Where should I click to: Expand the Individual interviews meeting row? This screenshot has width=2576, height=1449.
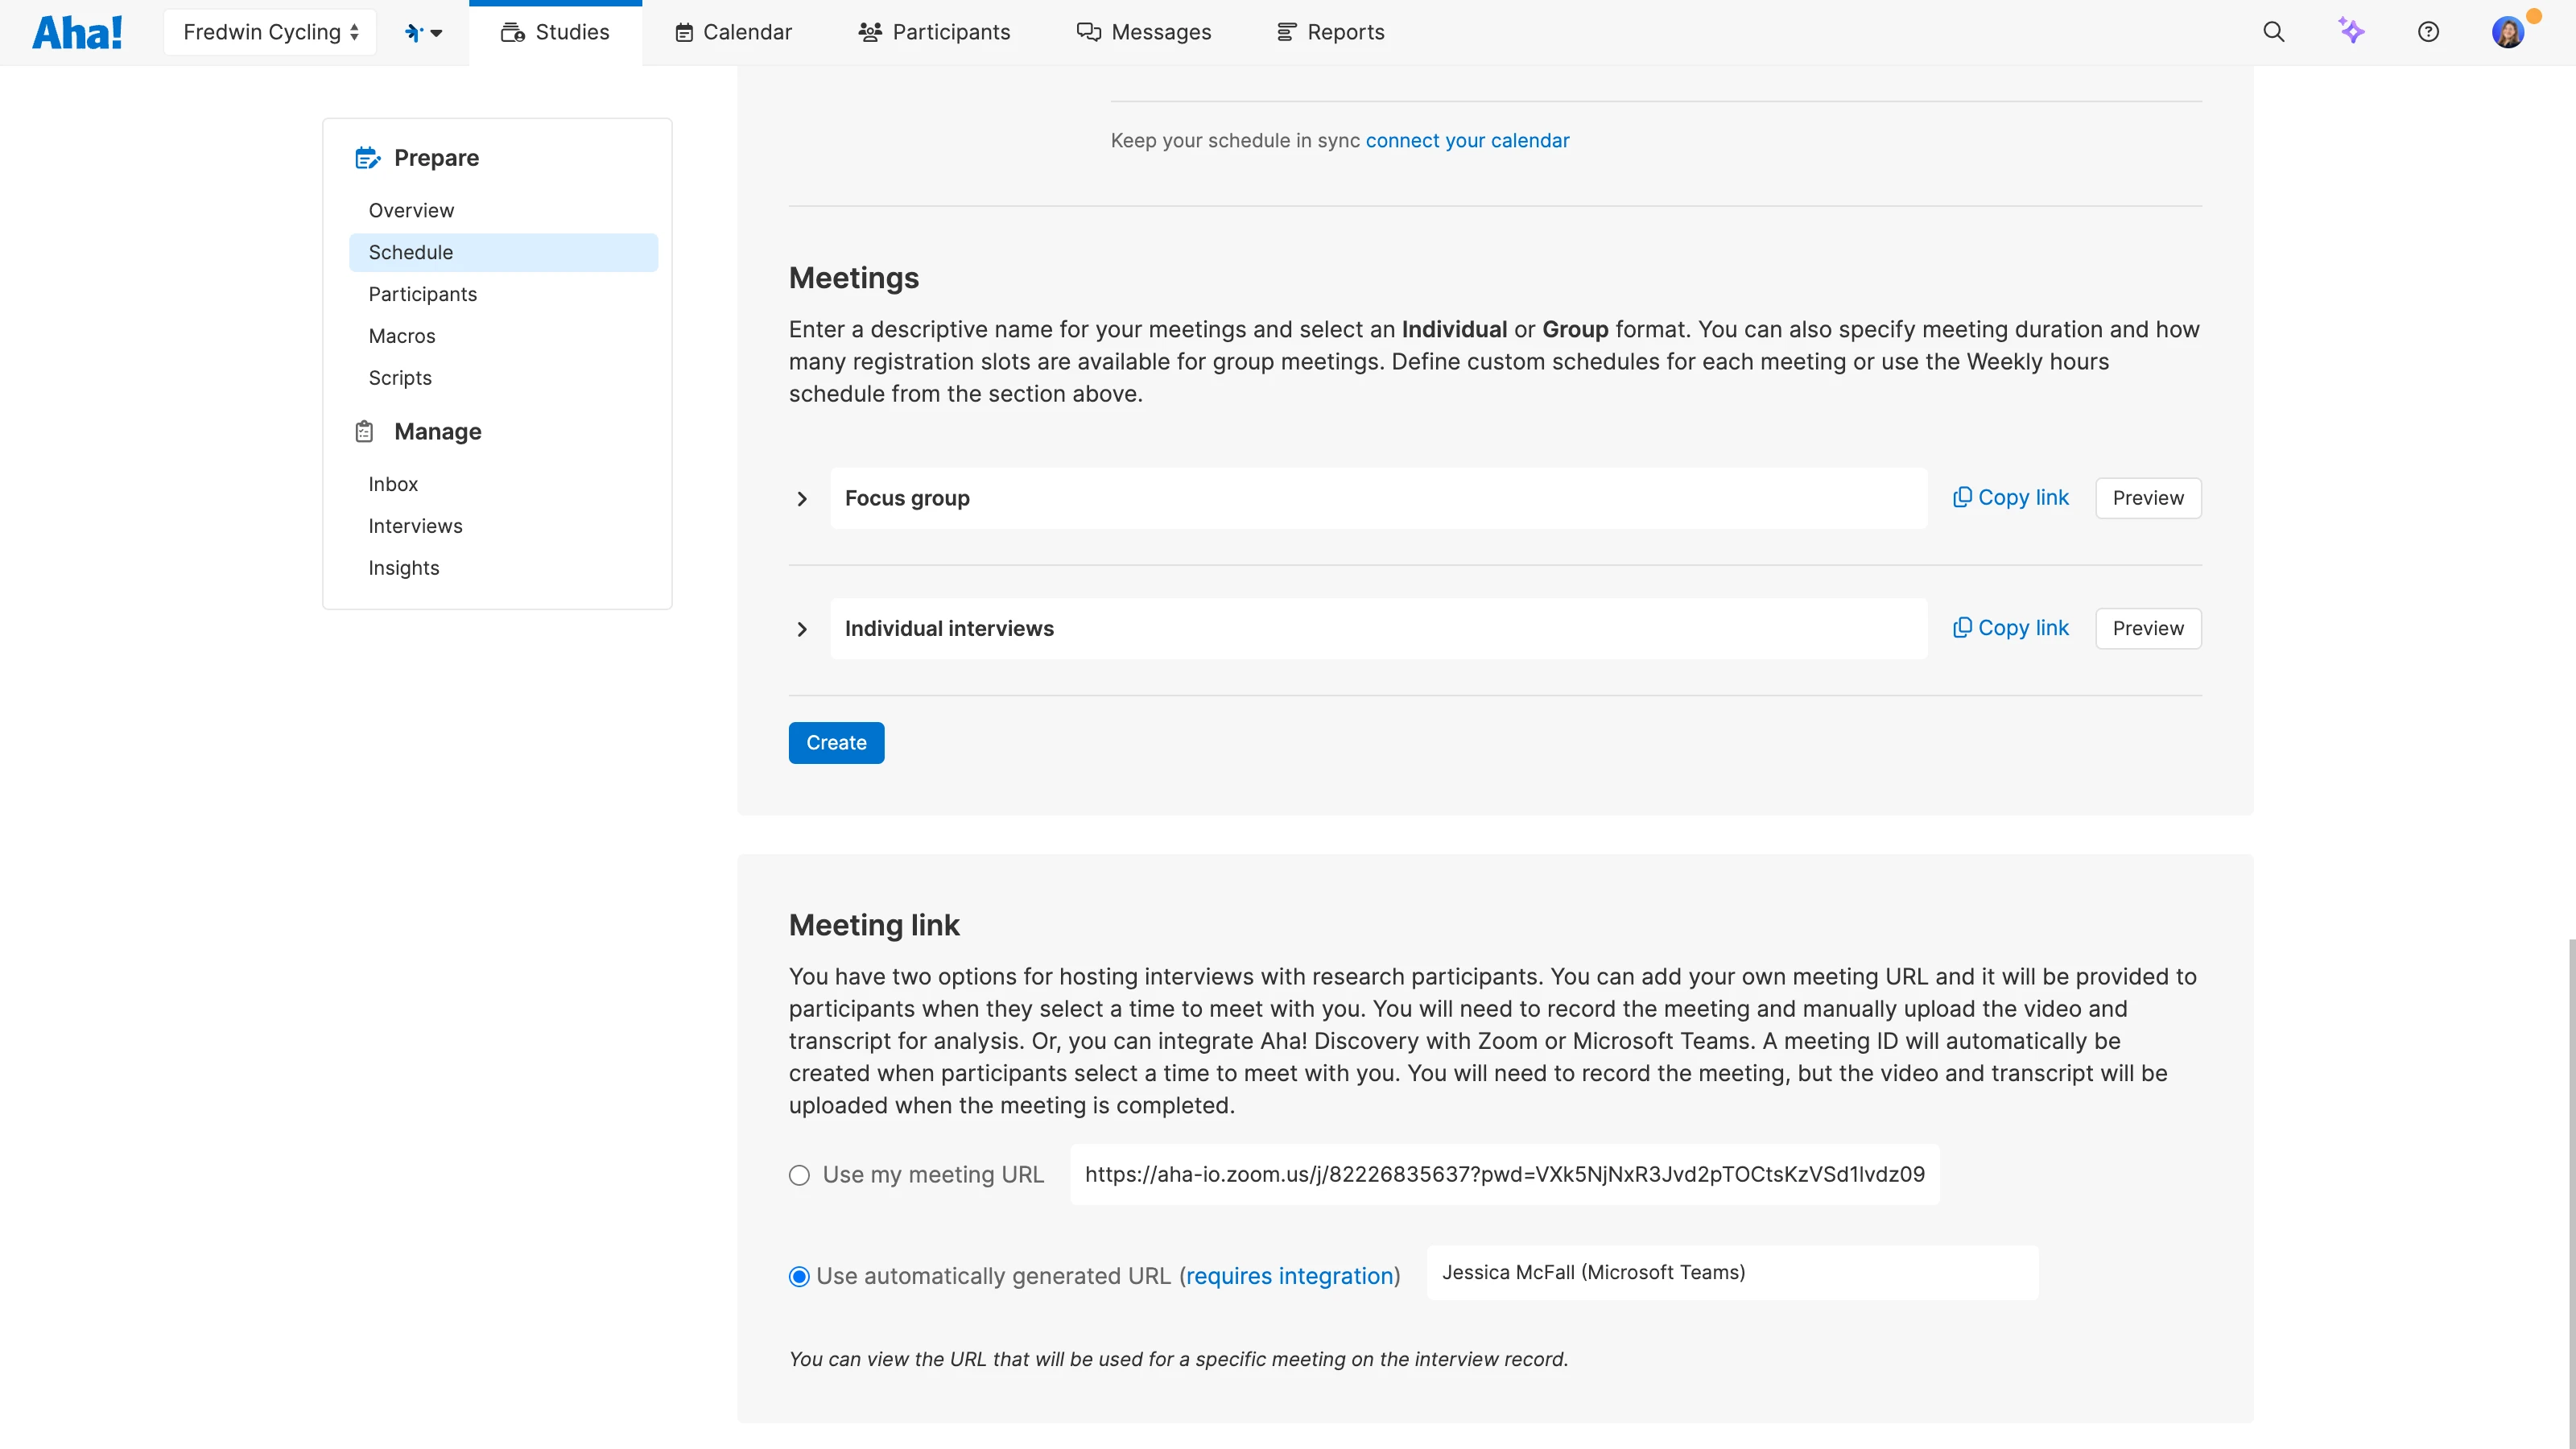(802, 629)
